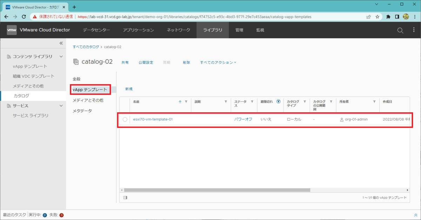421x220 pixels.
Task: Click the 共有 button
Action: [x=125, y=62]
